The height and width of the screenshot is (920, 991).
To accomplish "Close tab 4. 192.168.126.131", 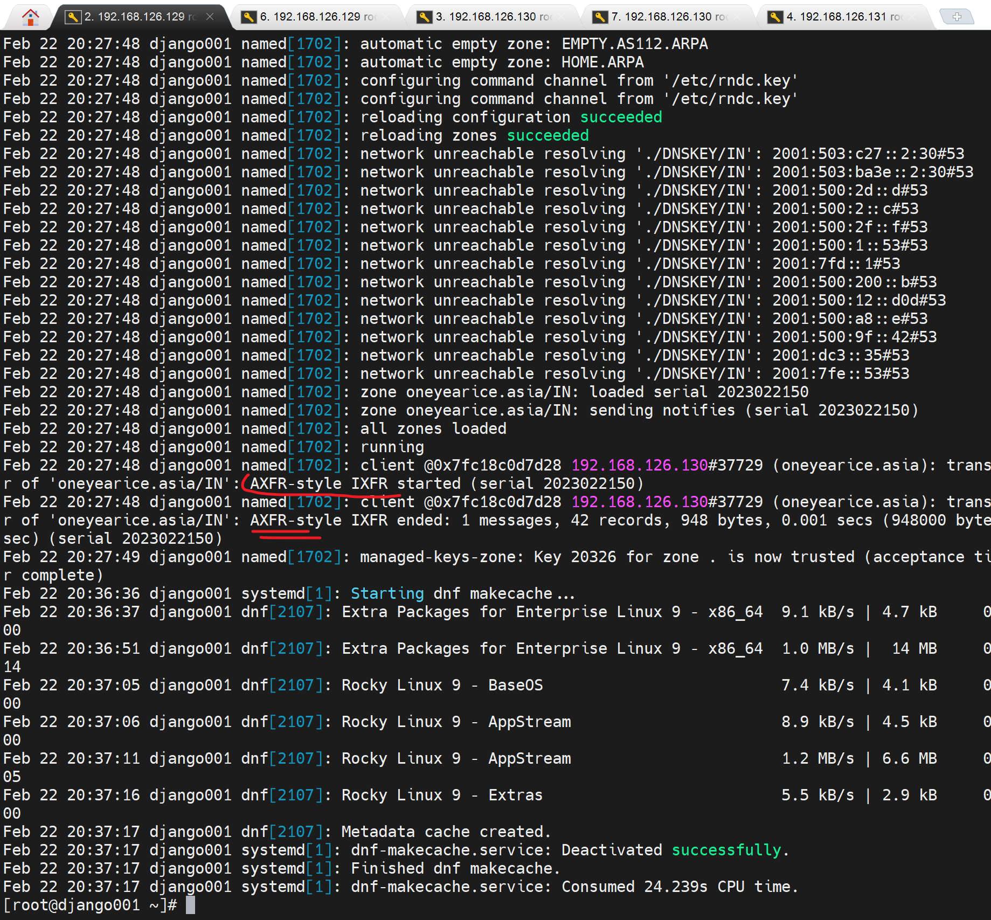I will (x=912, y=17).
